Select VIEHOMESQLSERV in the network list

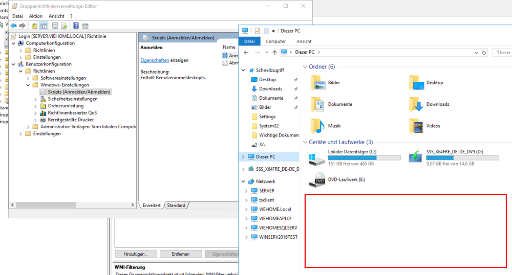coord(278,227)
